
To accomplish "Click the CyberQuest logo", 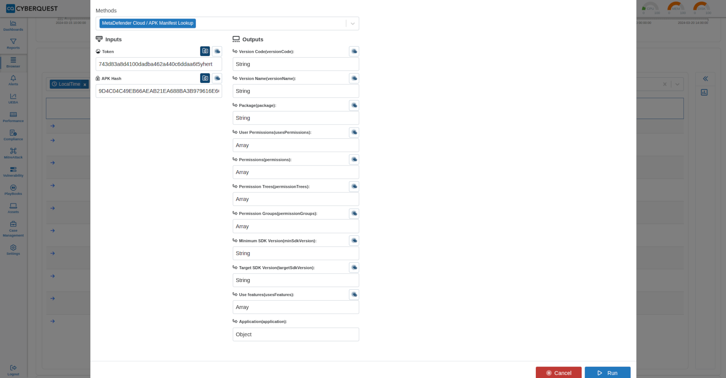I will click(x=32, y=9).
